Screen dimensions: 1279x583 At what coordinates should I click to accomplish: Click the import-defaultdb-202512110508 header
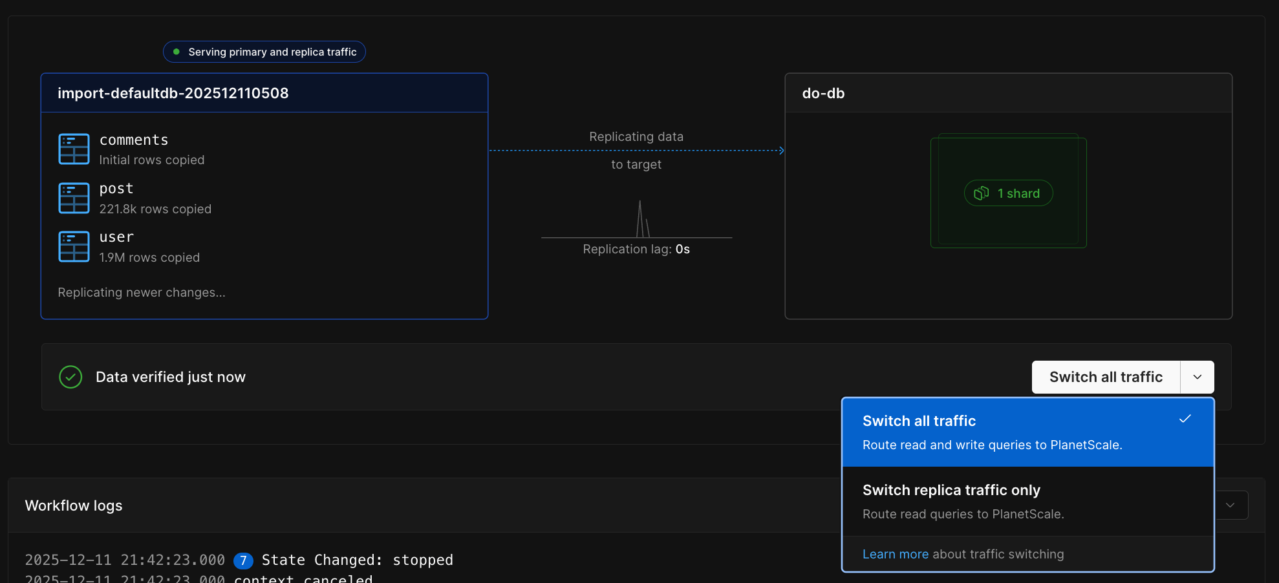click(x=264, y=93)
